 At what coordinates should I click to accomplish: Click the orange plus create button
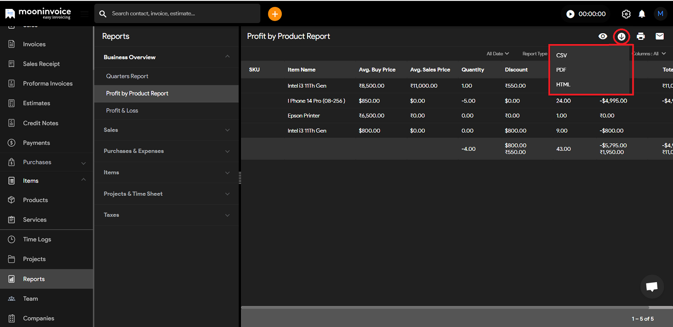coord(275,14)
